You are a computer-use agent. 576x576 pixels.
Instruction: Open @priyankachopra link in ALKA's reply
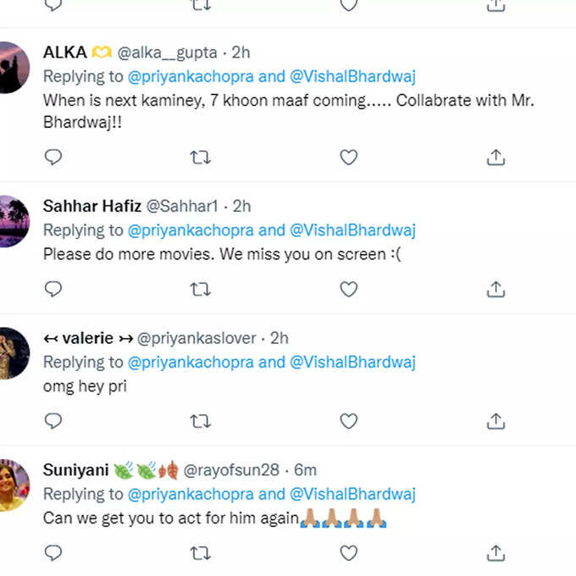(191, 77)
